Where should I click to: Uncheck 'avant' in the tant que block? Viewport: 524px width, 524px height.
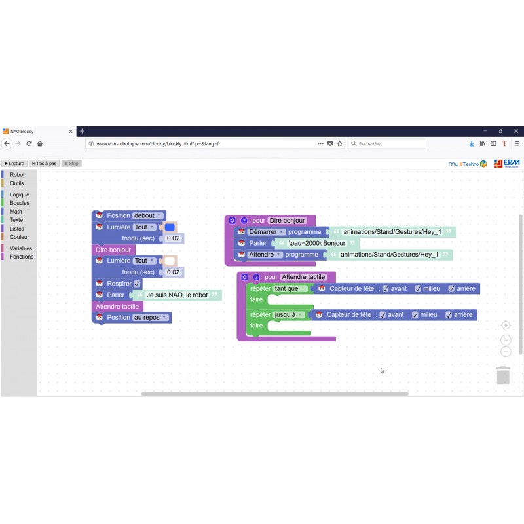tap(386, 289)
